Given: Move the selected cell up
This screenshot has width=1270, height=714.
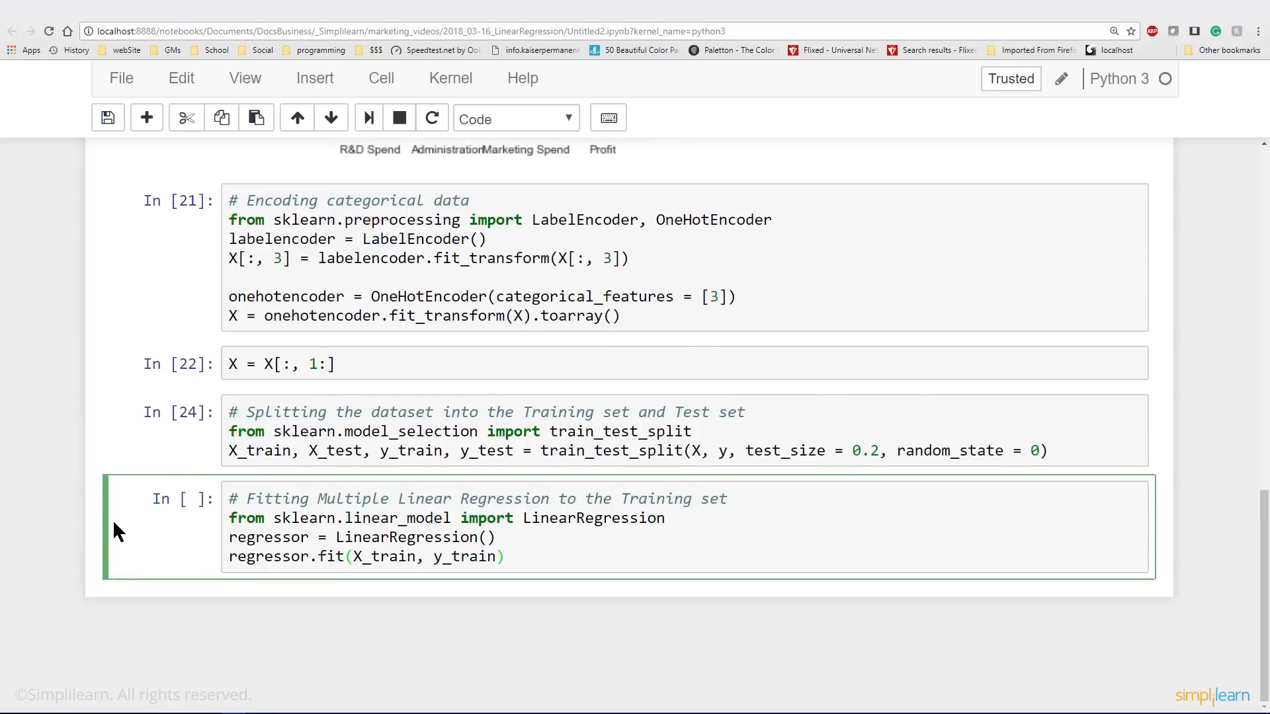Looking at the screenshot, I should pos(298,118).
